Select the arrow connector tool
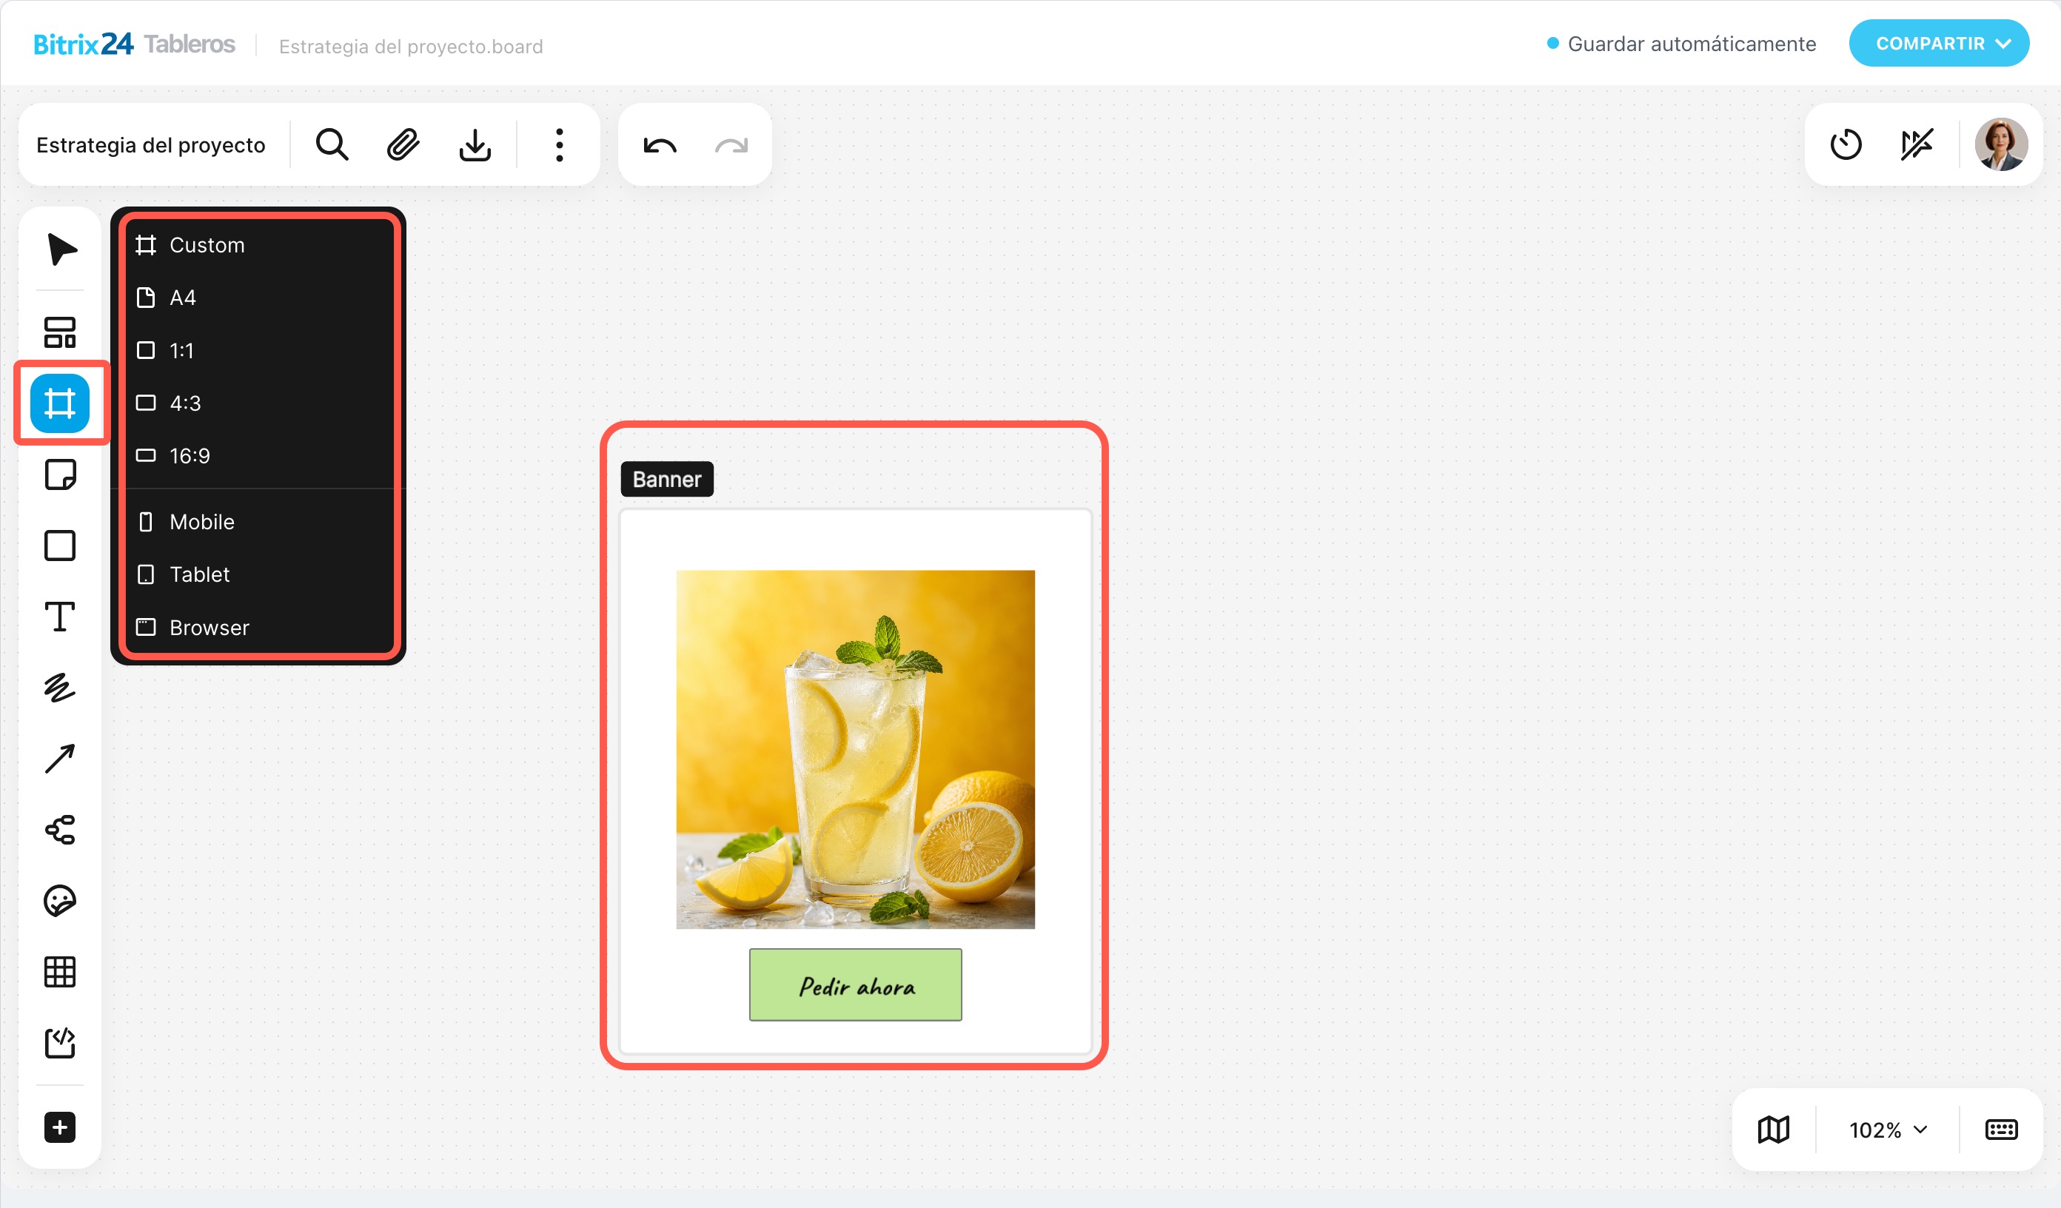The height and width of the screenshot is (1208, 2061). [60, 758]
